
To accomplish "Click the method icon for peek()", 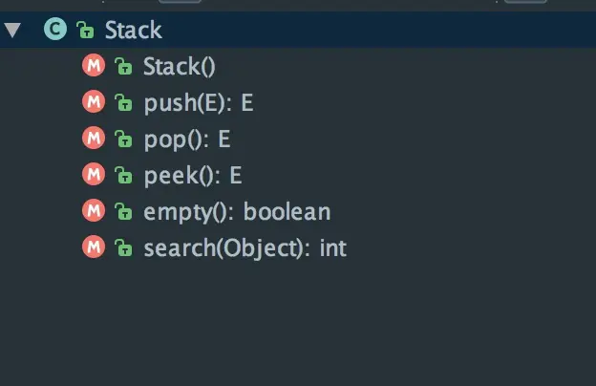I will (93, 175).
